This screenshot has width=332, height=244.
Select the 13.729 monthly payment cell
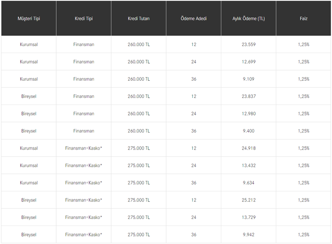click(249, 217)
